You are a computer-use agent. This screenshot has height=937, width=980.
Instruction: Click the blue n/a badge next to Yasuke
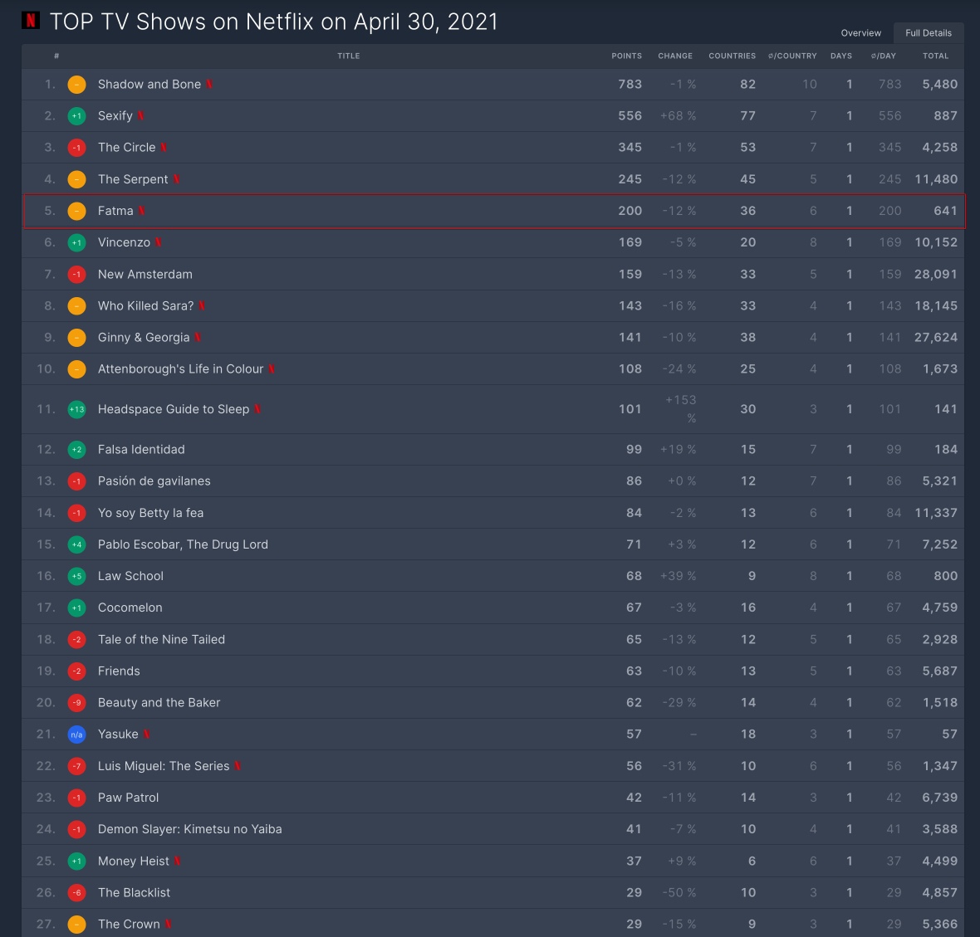coord(76,734)
